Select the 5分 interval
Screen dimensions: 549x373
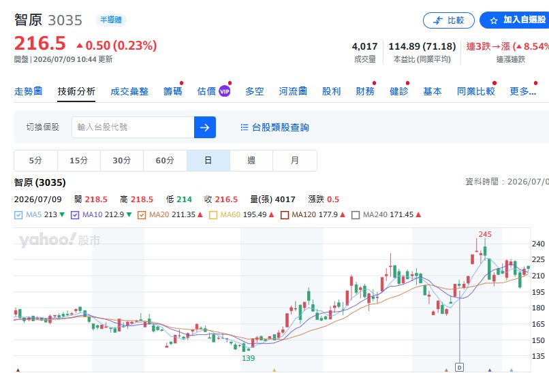[x=35, y=161]
